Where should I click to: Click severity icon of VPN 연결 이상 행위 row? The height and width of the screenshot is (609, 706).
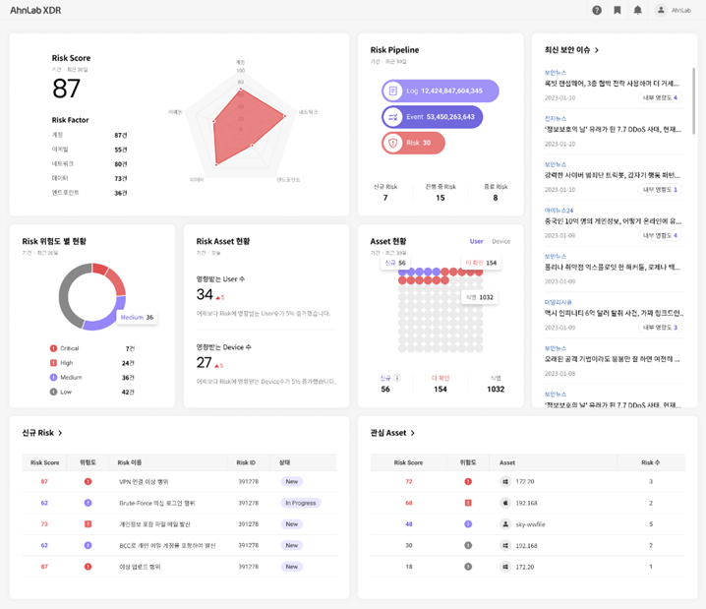(x=88, y=481)
